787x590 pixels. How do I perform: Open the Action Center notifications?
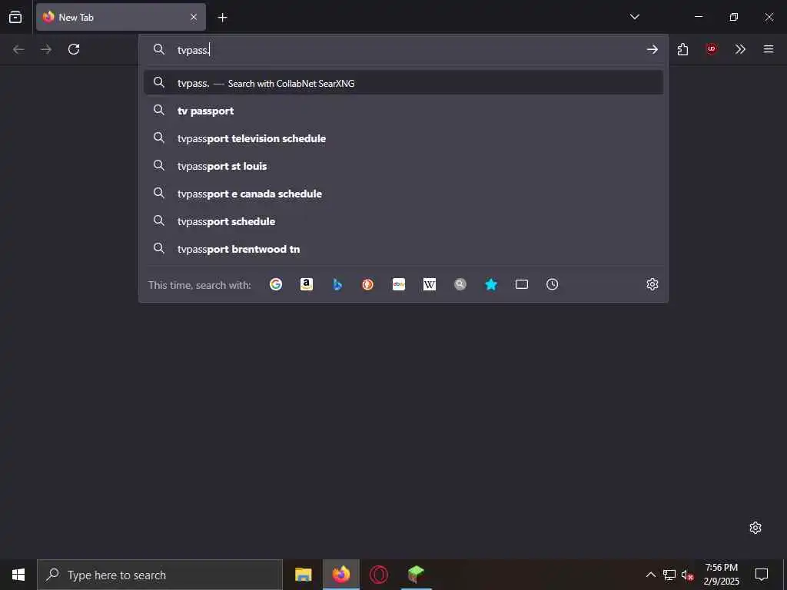point(762,575)
